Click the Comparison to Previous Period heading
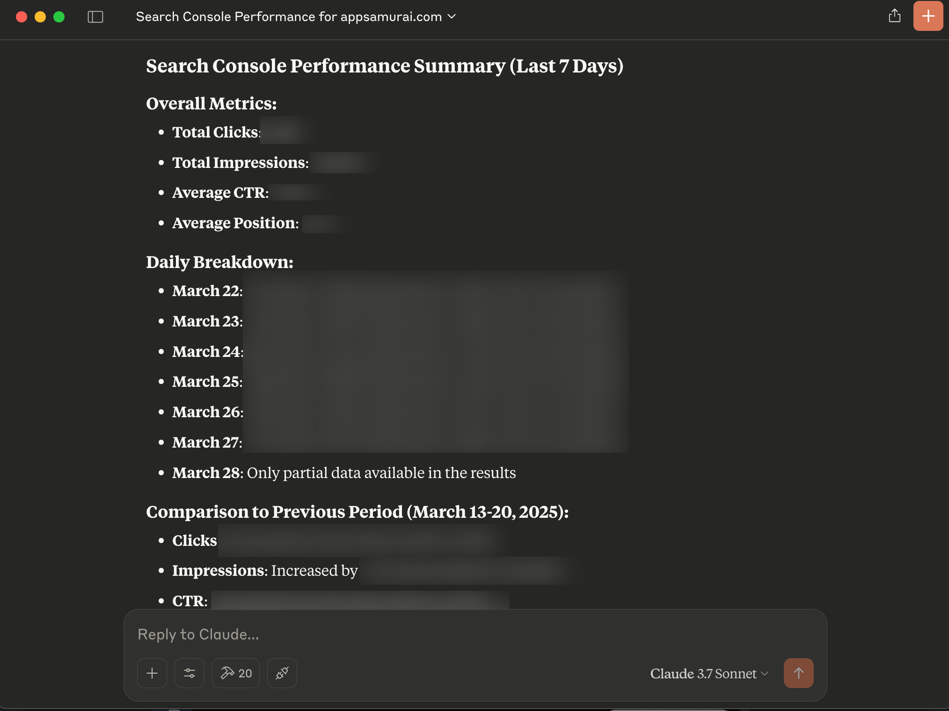The image size is (949, 711). [x=357, y=512]
